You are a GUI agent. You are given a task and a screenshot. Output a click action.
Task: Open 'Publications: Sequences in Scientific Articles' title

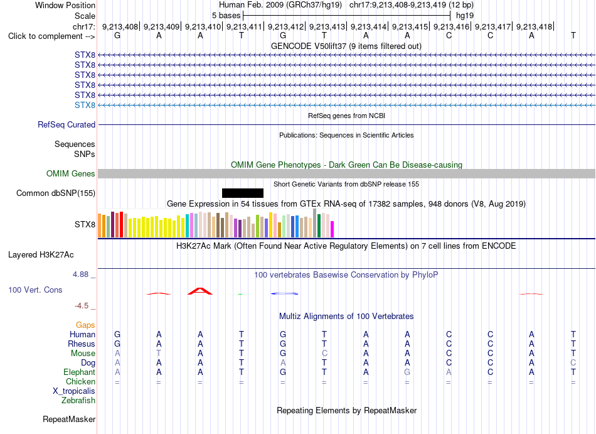[346, 135]
